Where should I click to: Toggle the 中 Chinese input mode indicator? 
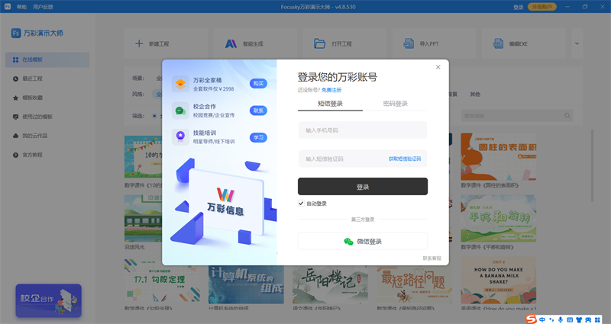[542, 319]
